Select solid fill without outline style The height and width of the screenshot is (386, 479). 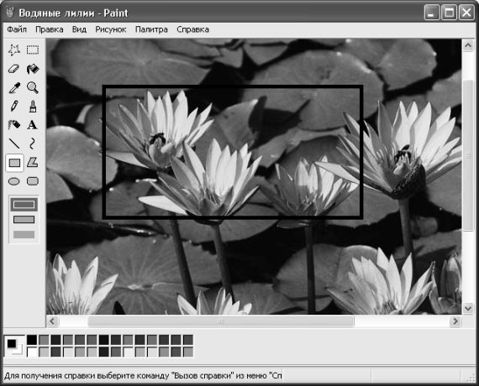[24, 234]
